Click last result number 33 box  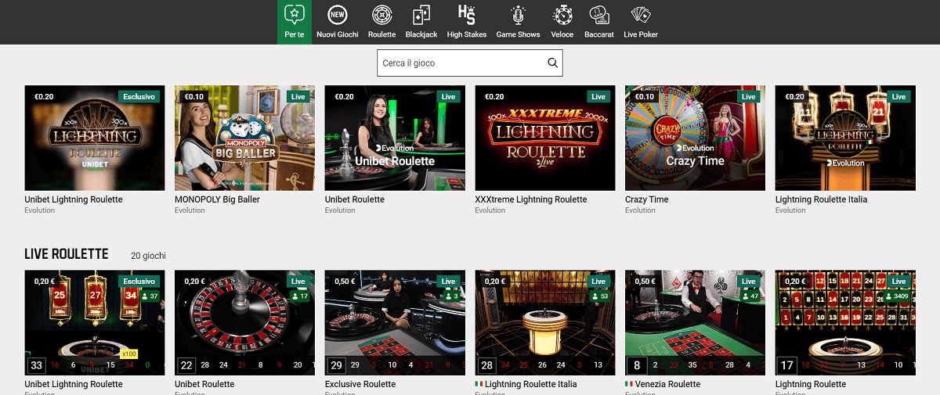[36, 365]
